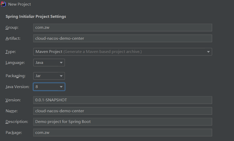Click the Version label
The width and height of the screenshot is (234, 141).
point(13,100)
